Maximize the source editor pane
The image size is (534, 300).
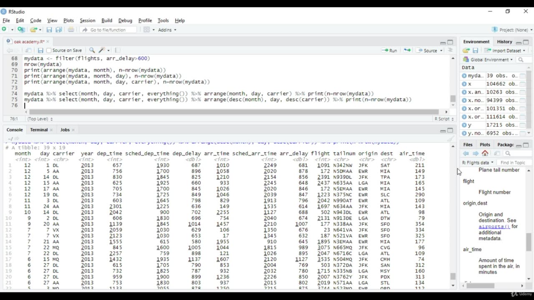tap(450, 42)
